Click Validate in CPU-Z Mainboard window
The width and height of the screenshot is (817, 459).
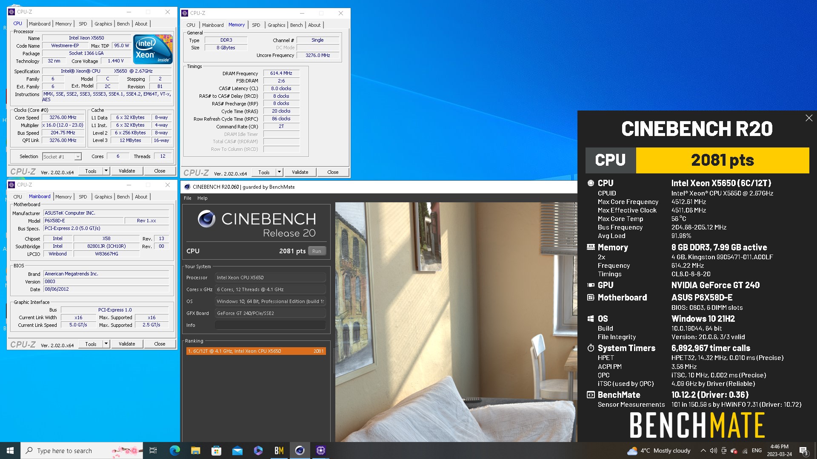coord(127,344)
